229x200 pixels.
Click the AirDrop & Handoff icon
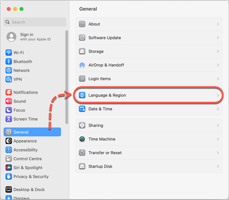pyautogui.click(x=82, y=65)
